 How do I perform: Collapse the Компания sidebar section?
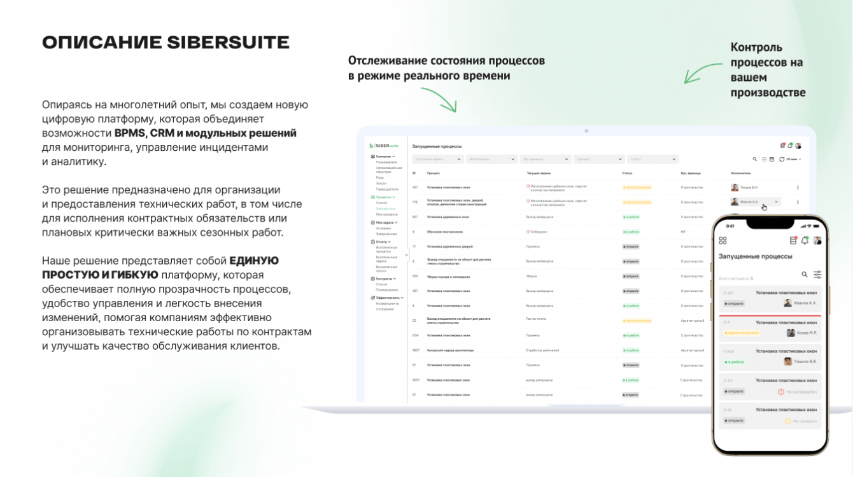coord(383,156)
